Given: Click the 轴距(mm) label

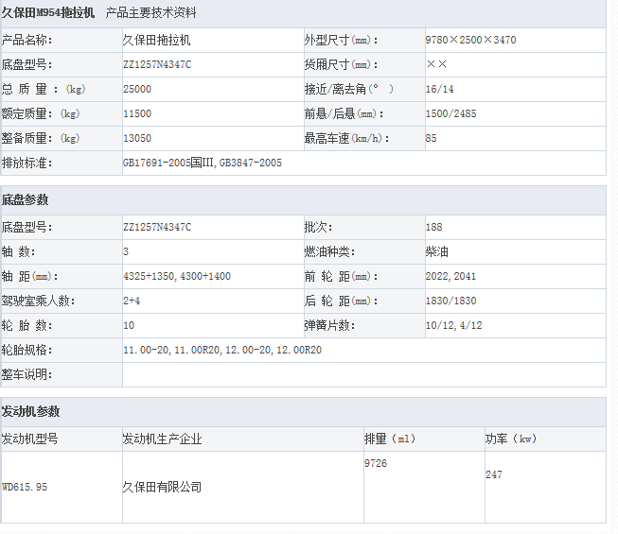Looking at the screenshot, I should (29, 276).
